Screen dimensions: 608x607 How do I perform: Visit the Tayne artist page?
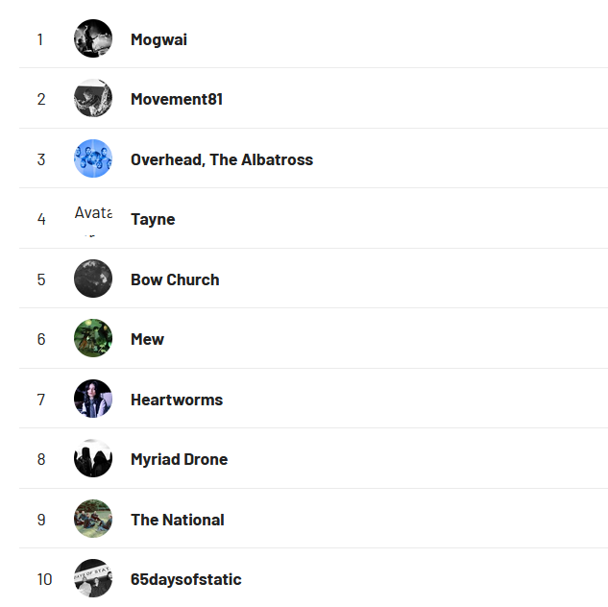tap(153, 220)
